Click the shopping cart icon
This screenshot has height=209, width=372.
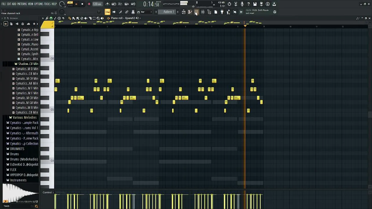tap(241, 12)
